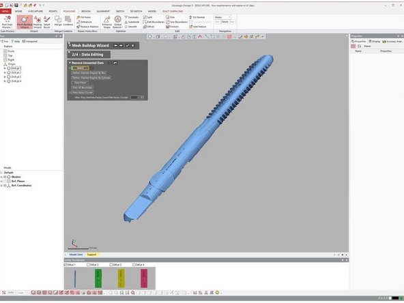The image size is (404, 303).
Task: Select the Smart Brush tool
Action: pos(47,22)
